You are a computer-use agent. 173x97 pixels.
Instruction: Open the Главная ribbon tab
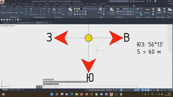pyautogui.click(x=4, y=6)
